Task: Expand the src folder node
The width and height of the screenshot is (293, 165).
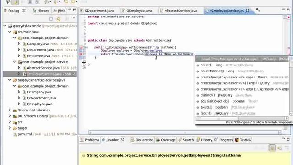Action: (x=10, y=122)
